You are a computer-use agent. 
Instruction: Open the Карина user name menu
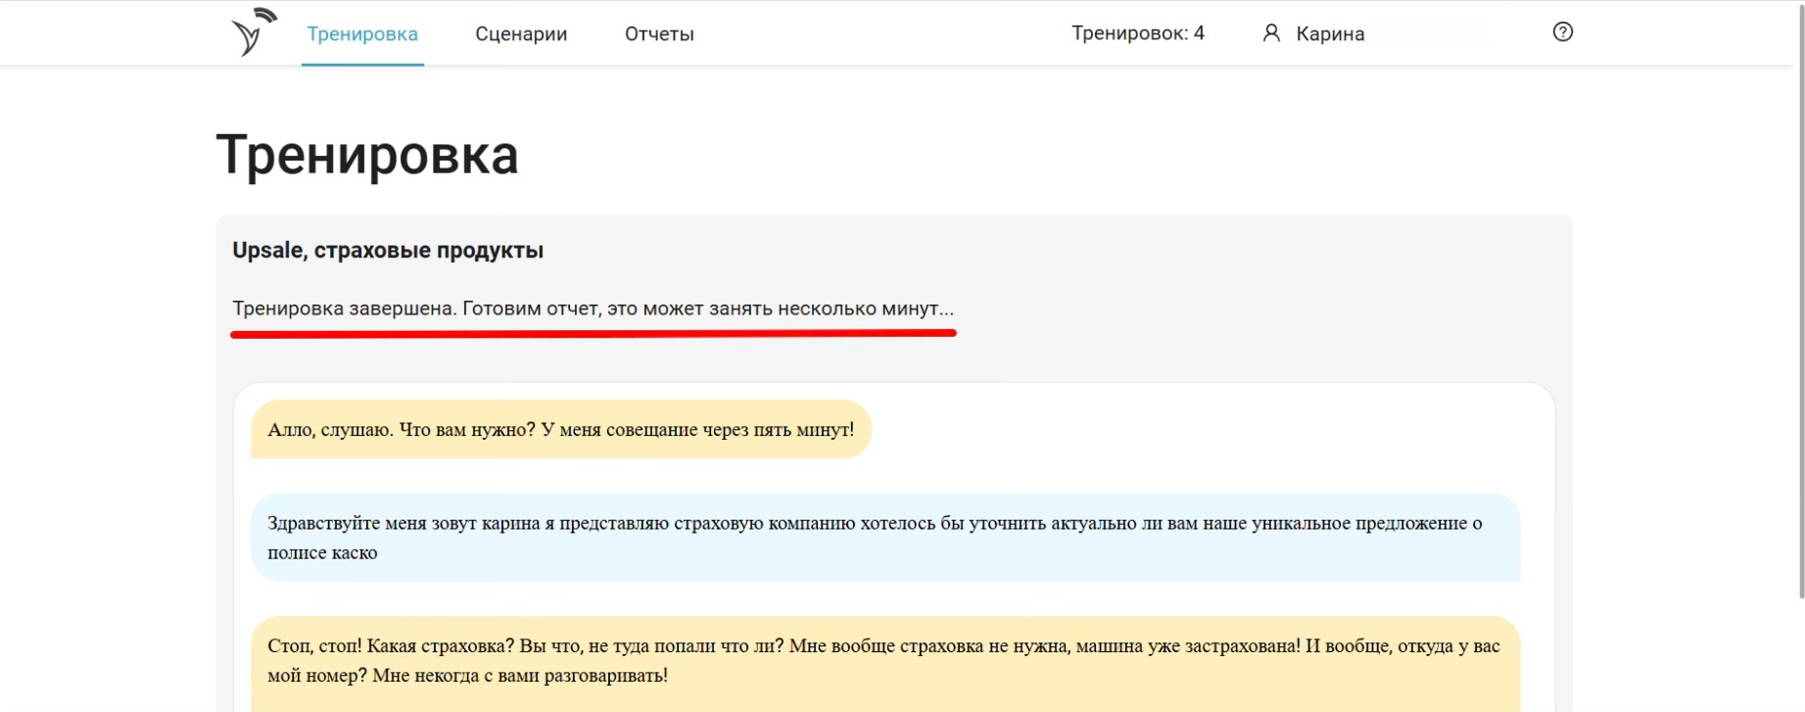pyautogui.click(x=1329, y=34)
